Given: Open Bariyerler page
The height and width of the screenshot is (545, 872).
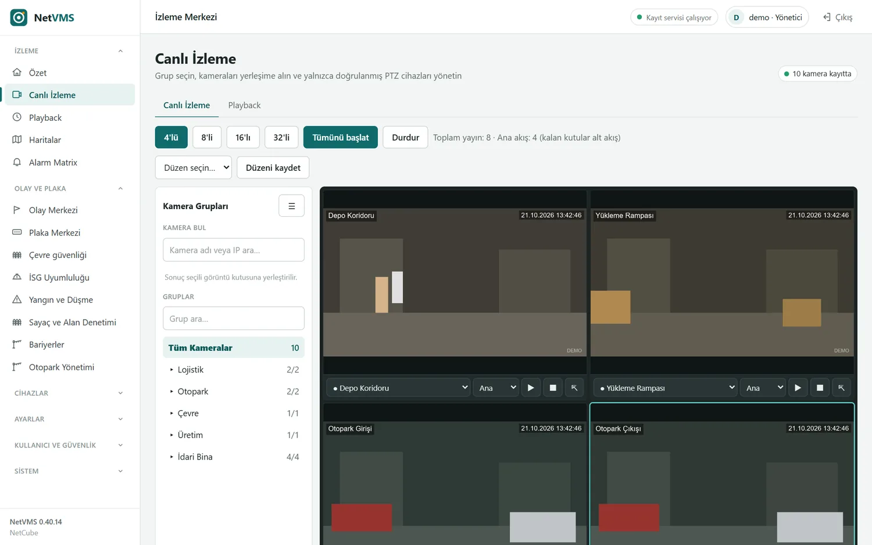Looking at the screenshot, I should [70, 345].
